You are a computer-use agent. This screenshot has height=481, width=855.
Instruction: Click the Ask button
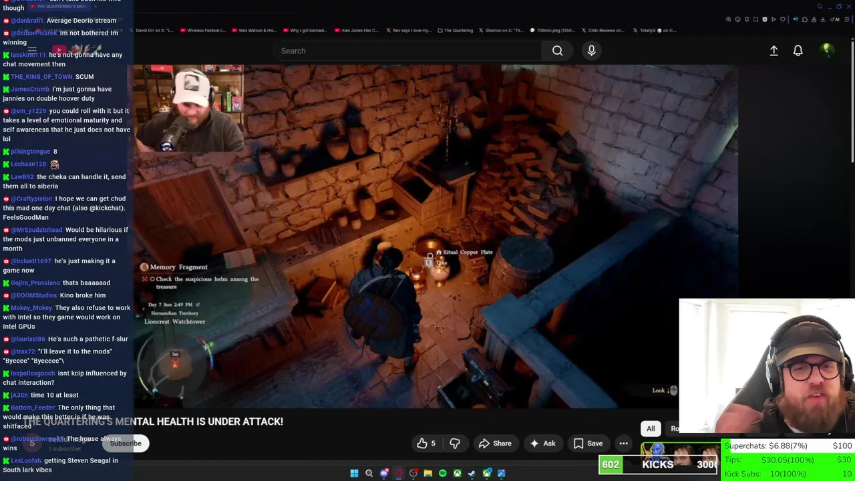pyautogui.click(x=542, y=444)
